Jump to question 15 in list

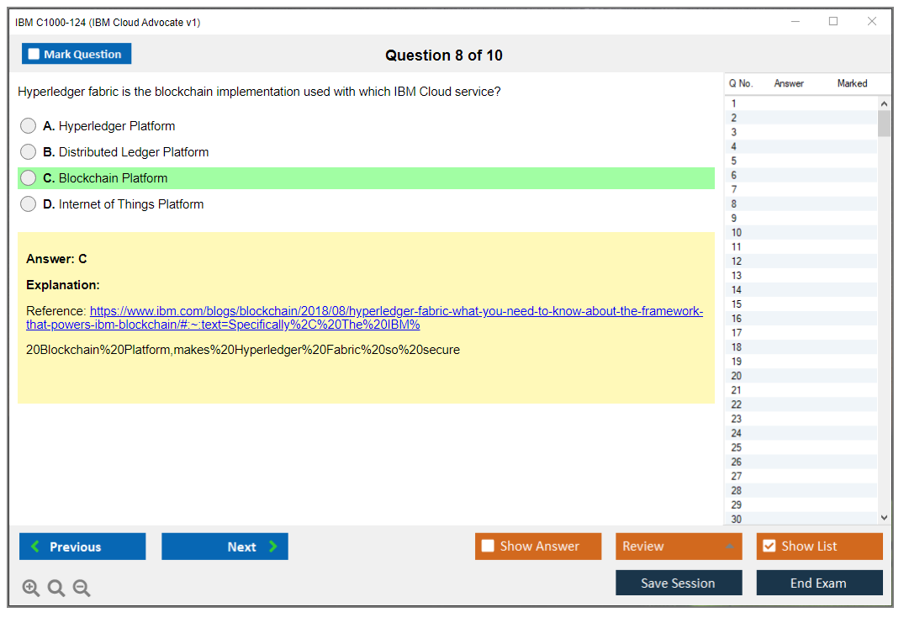(x=737, y=304)
